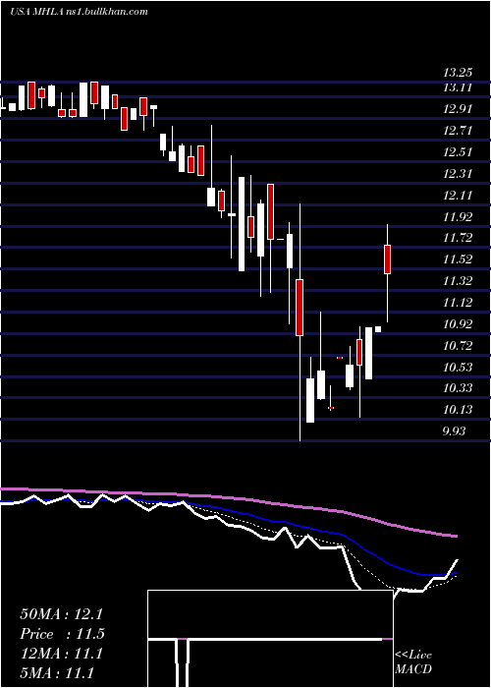
Task: Click the Price : 11.5 legend value
Action: click(x=62, y=634)
